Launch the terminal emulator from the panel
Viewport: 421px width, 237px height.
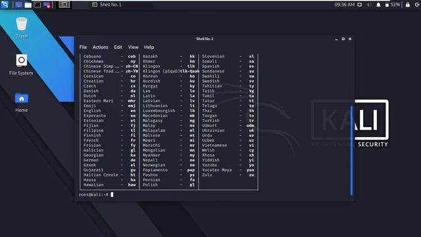coord(37,5)
